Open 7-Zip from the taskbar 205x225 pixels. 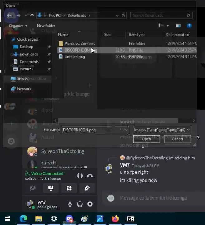131,219
